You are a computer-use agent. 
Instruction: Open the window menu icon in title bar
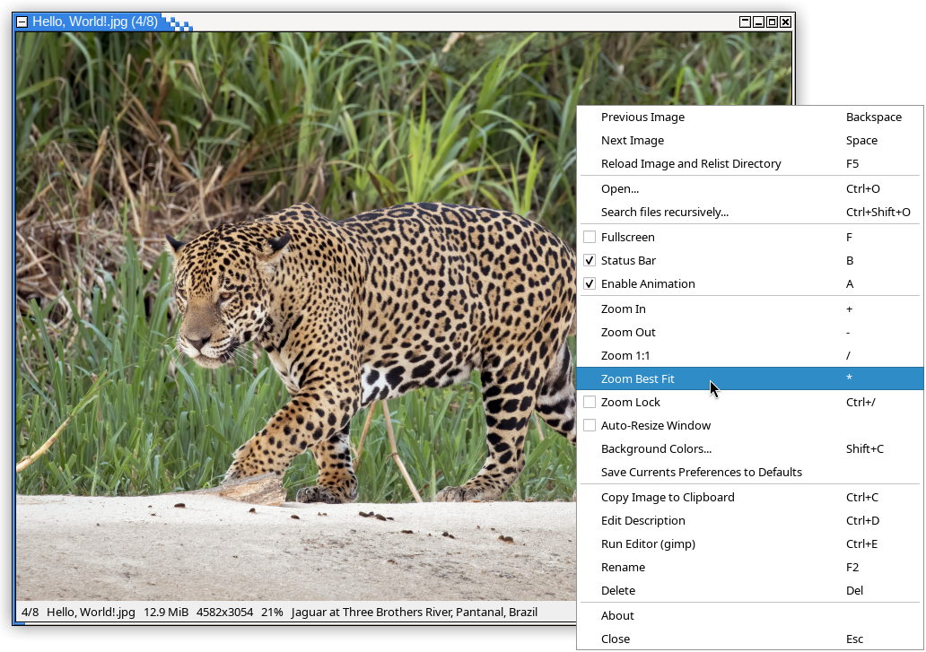pyautogui.click(x=22, y=22)
